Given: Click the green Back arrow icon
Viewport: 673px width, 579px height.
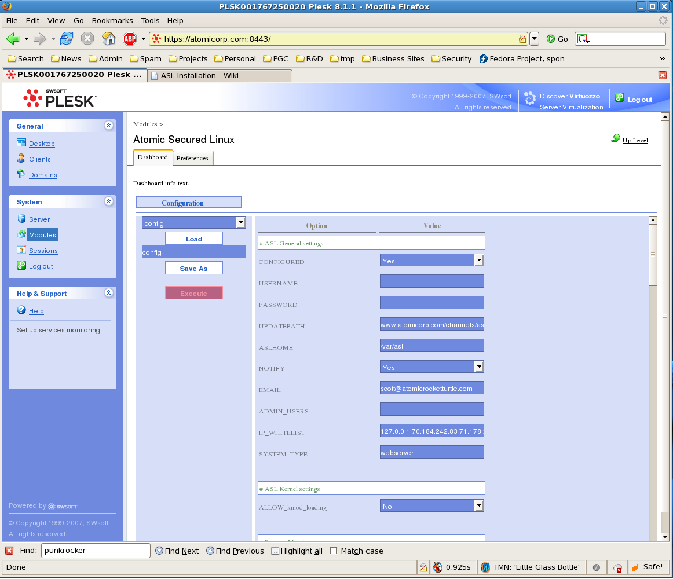Looking at the screenshot, I should (13, 39).
